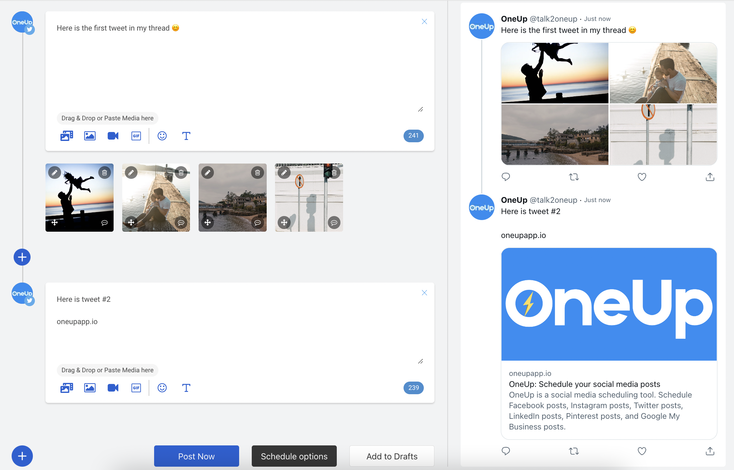Click the emoji icon in tweet #1 toolbar
734x470 pixels.
coord(162,135)
